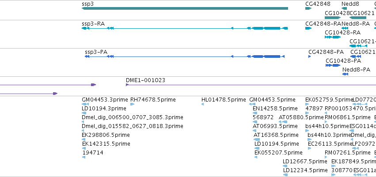This screenshot has height=177, width=376.
Task: Click LD12667.5prime EST label
Action: [x=305, y=162]
